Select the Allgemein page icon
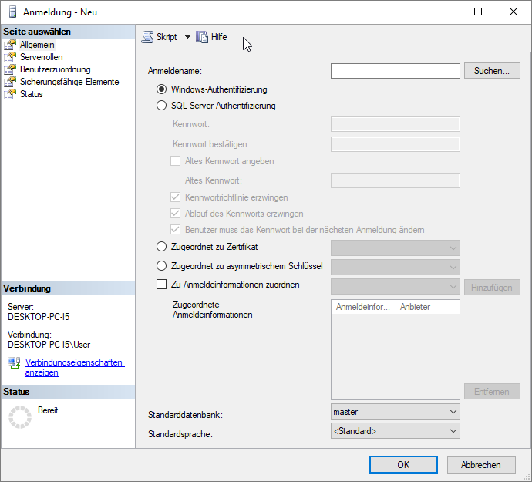Screen dimensions: 532x482 click(10, 45)
